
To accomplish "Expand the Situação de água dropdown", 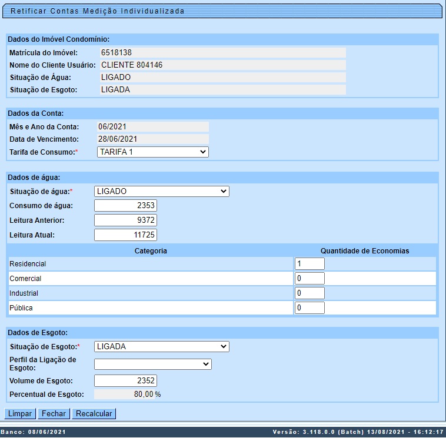I will 161,191.
